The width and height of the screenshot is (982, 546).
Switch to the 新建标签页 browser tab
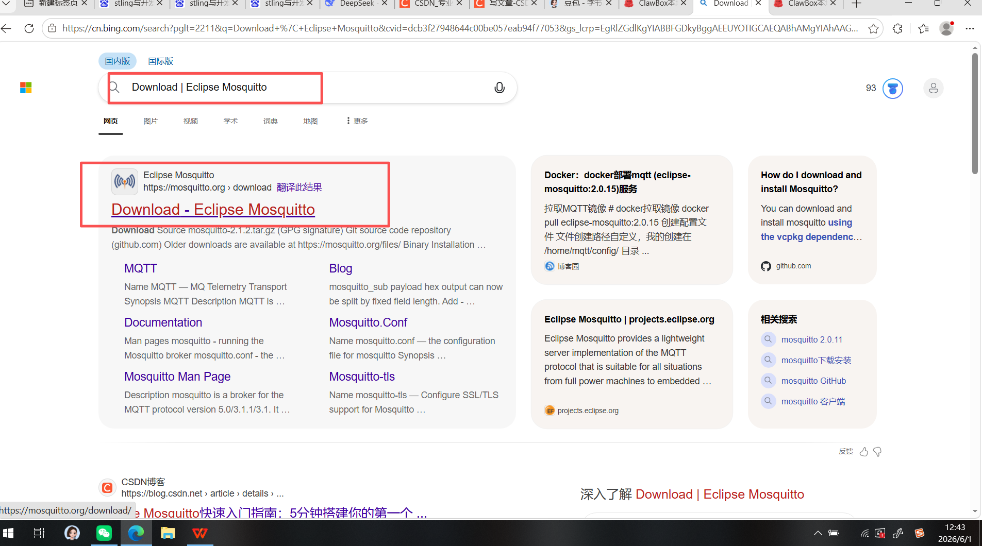point(57,4)
